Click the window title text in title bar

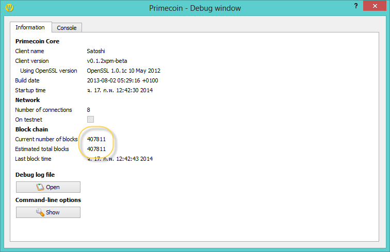pyautogui.click(x=194, y=8)
